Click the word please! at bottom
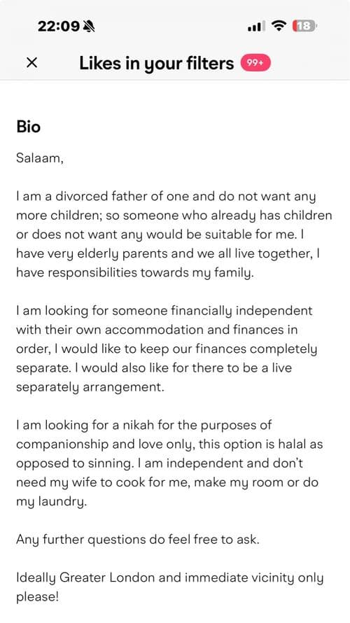The height and width of the screenshot is (623, 350). (37, 597)
